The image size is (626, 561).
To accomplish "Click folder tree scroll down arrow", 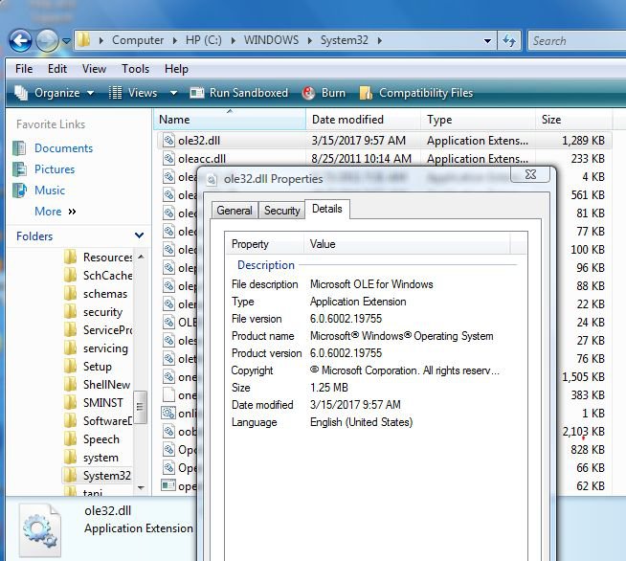I will (141, 488).
